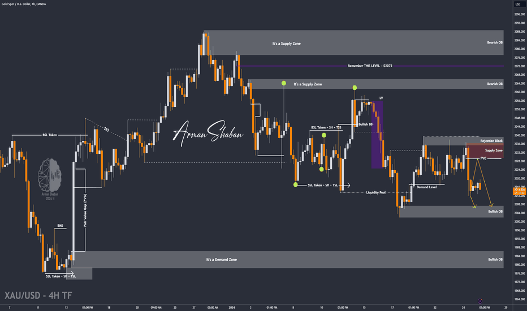527x311 pixels.
Task: Click the green dot beside SSL Taken label
Action: click(x=295, y=184)
